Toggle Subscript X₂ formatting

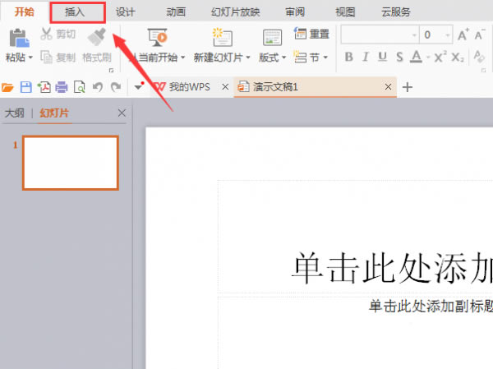458,58
